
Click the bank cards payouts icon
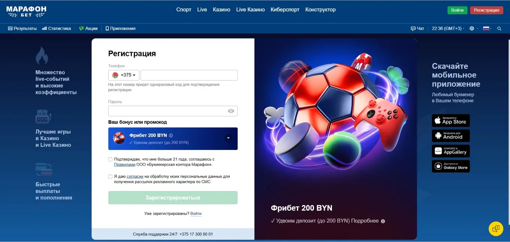(x=44, y=170)
